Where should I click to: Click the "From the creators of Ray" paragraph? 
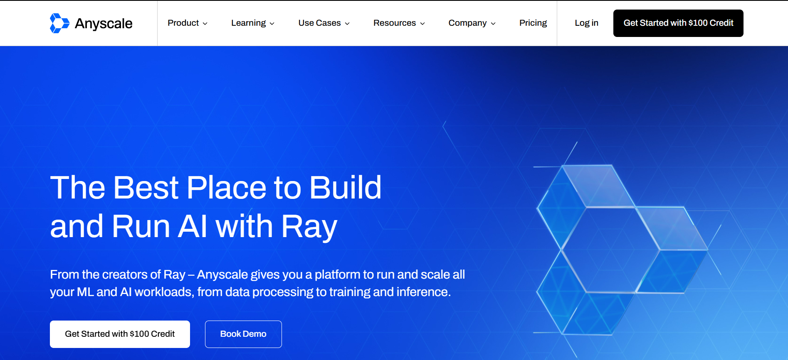[257, 283]
